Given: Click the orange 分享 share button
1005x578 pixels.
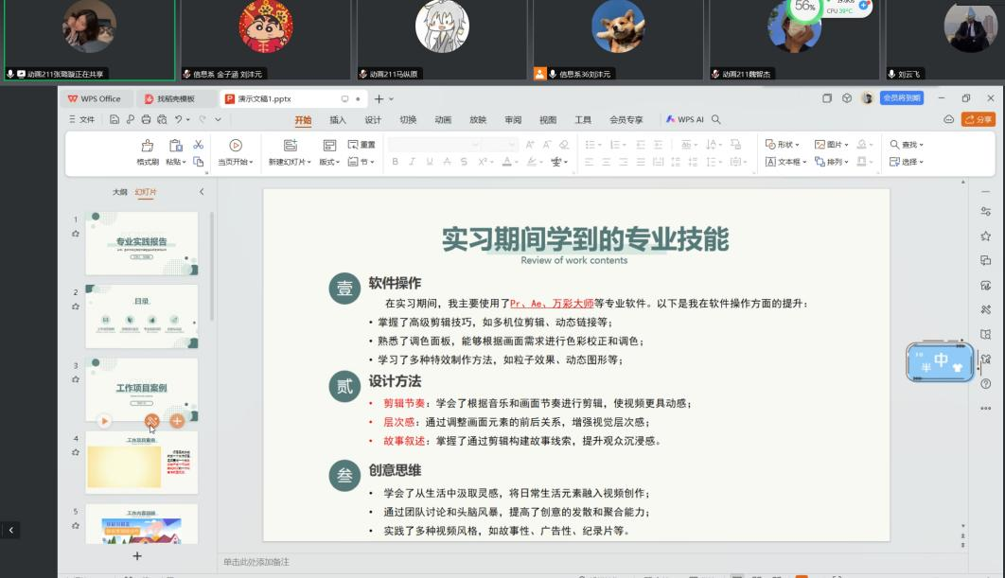Looking at the screenshot, I should coord(979,119).
